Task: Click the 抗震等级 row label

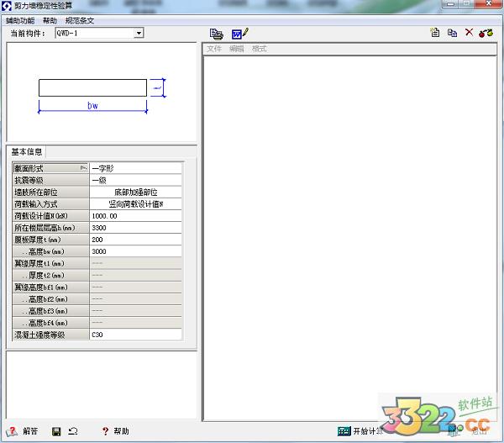Action: tap(50, 180)
